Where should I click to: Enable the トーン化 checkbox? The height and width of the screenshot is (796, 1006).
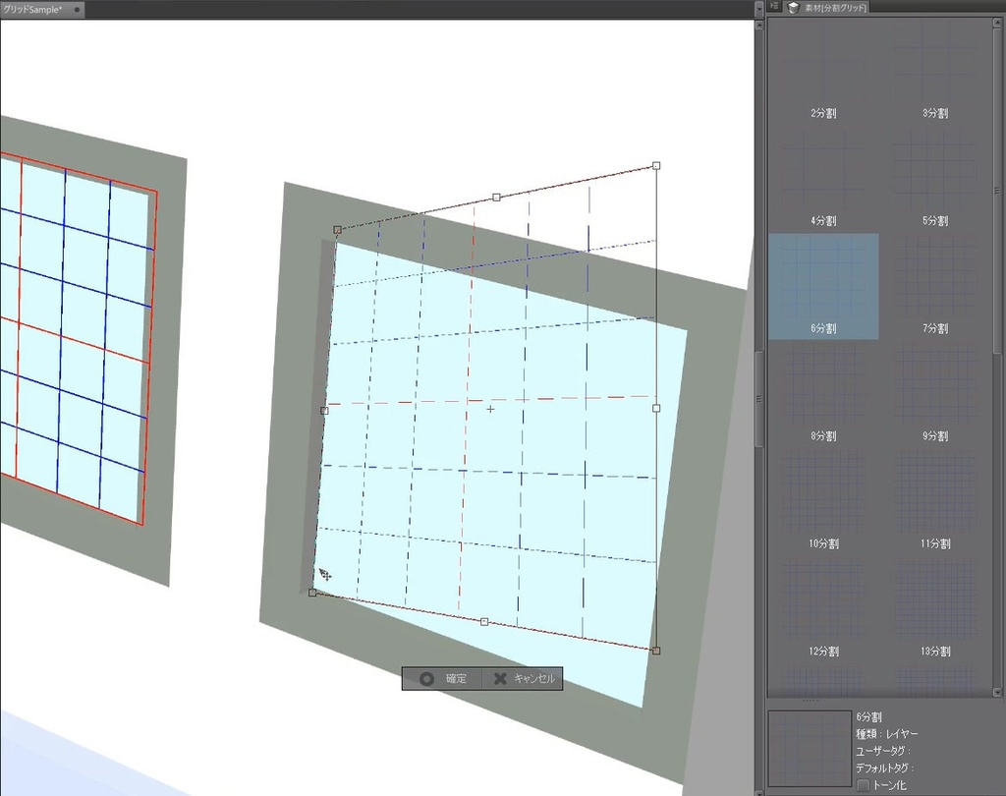[863, 783]
